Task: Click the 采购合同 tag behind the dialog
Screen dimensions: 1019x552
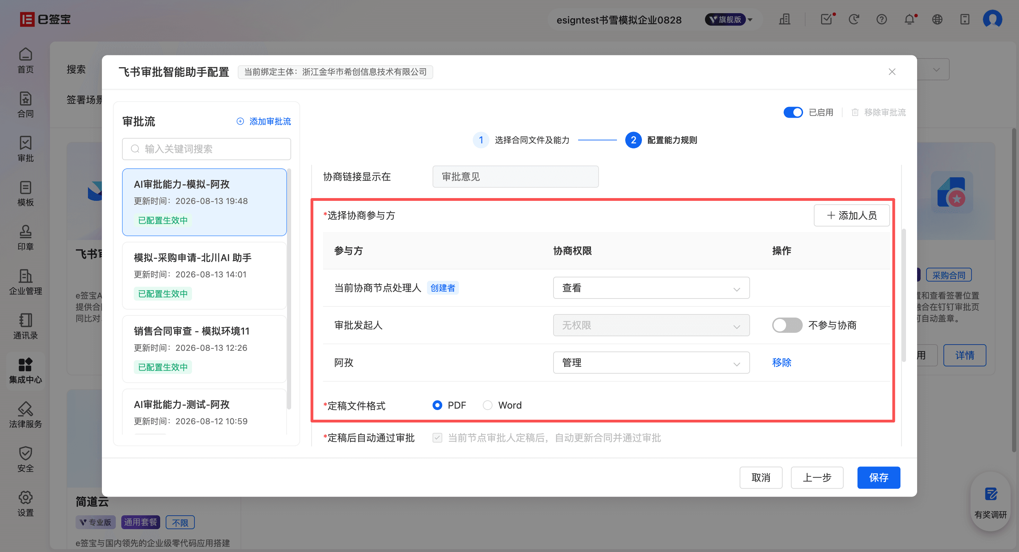Action: click(x=949, y=275)
